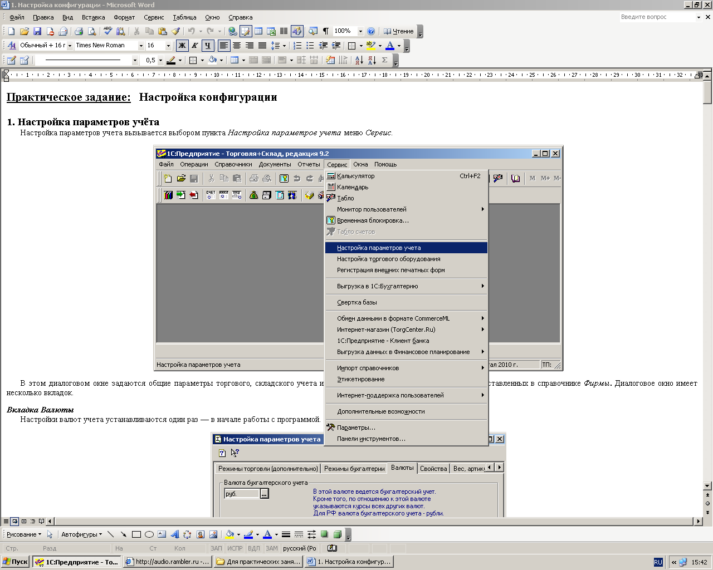713x570 pixels.
Task: Open the Shadow Style icon
Action: tap(324, 534)
